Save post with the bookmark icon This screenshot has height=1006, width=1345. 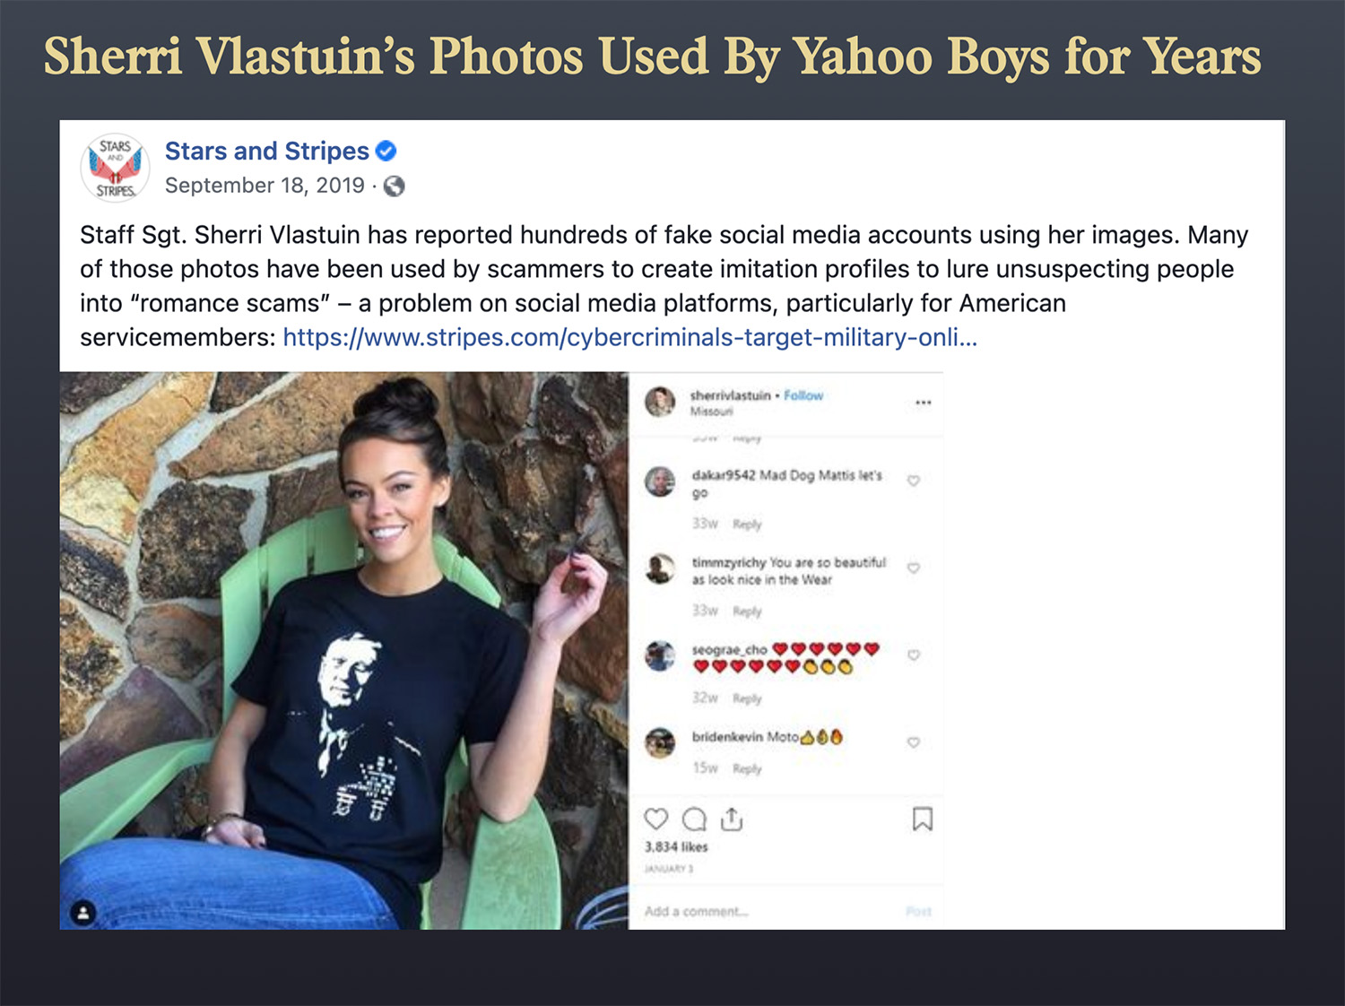click(922, 819)
